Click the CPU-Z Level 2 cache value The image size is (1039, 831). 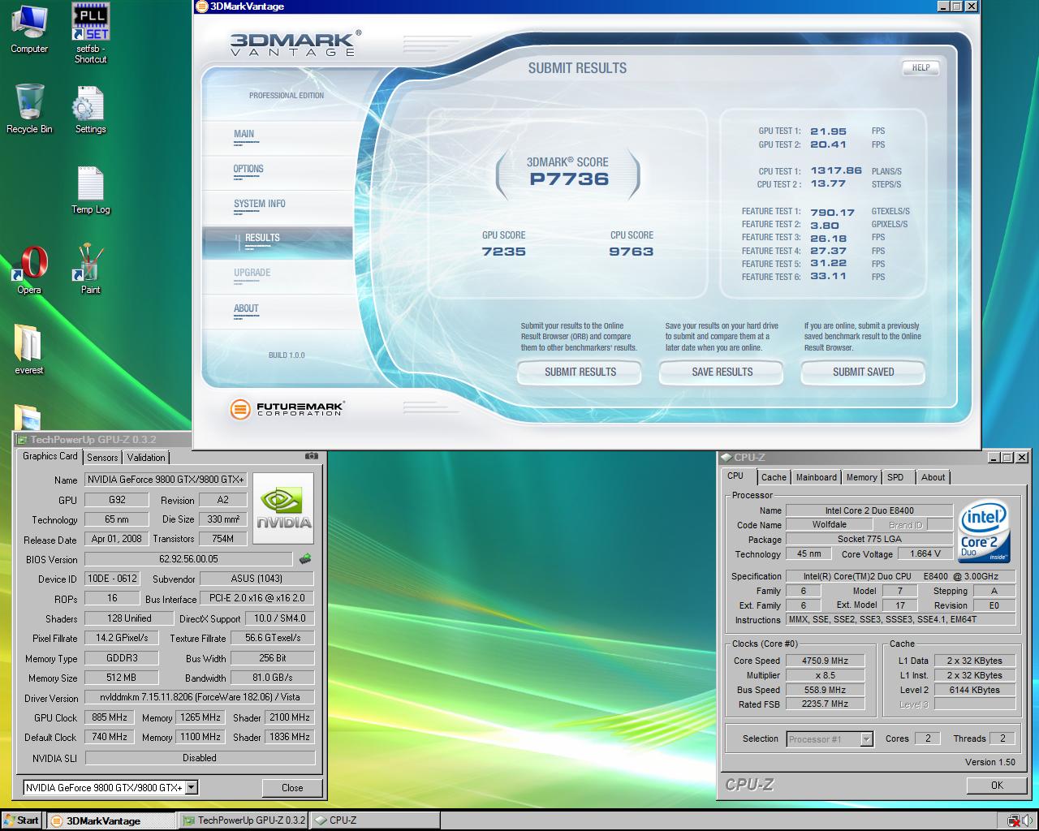(975, 690)
